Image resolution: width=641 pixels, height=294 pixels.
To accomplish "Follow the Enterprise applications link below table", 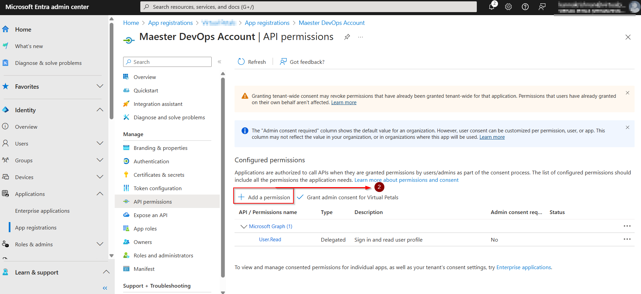I will coord(524,267).
